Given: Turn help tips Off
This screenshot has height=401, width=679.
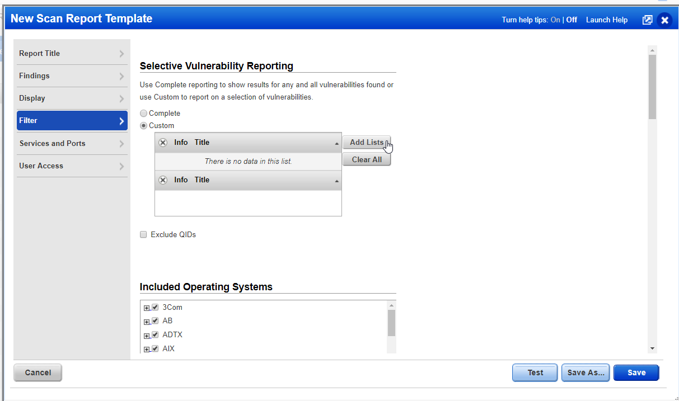Looking at the screenshot, I should 571,19.
